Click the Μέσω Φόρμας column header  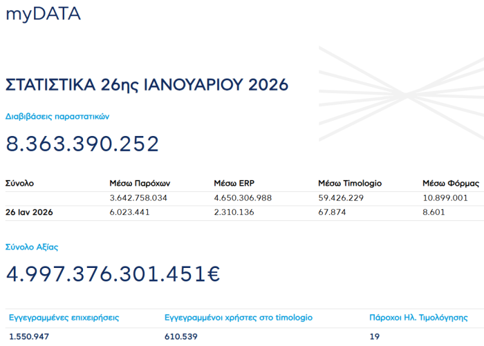(x=450, y=184)
